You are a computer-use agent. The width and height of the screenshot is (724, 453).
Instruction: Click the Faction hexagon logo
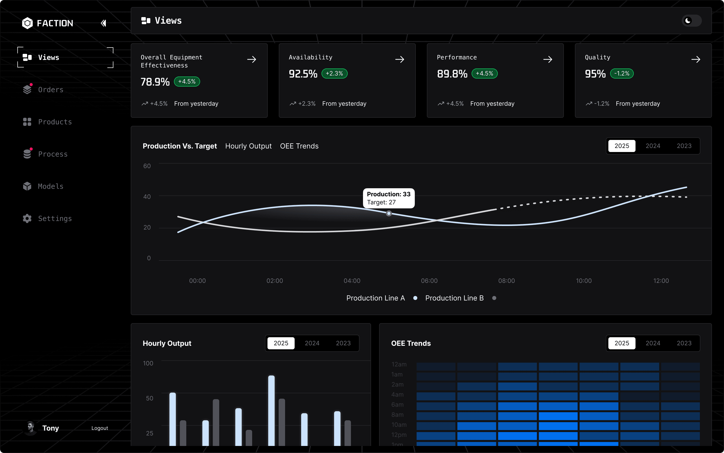[27, 23]
